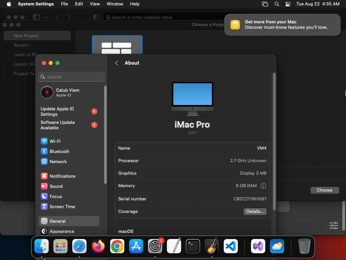Open TextEdit from the Dock

(x=174, y=246)
